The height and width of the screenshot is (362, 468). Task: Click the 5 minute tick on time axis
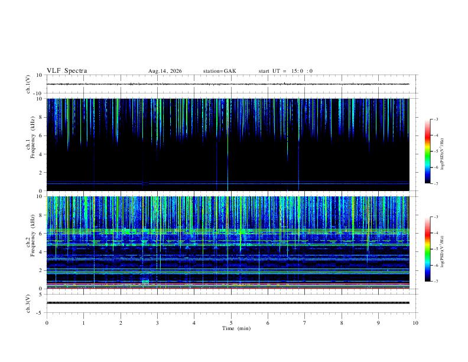tap(231, 323)
